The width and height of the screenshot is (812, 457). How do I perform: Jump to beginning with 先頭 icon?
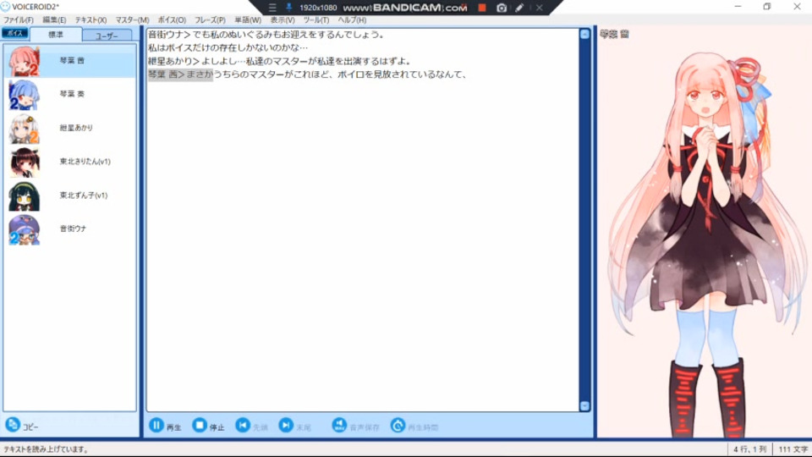243,426
